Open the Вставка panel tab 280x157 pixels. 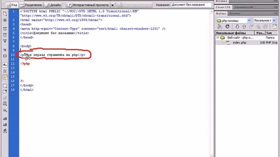coord(221,1)
